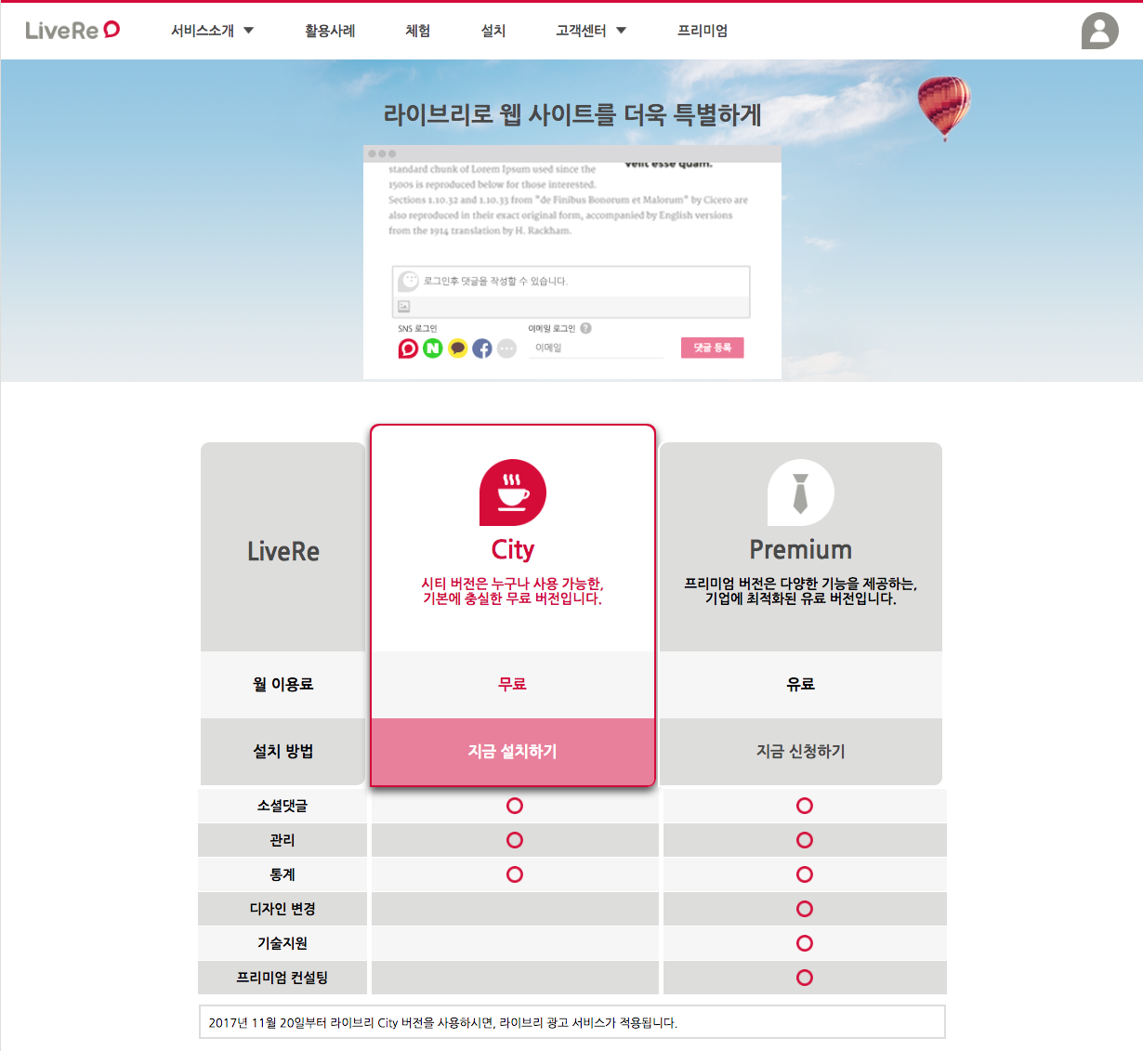Screen dimensions: 1143x1051
Task: Select the 디자인 변경 row label
Action: tap(282, 909)
